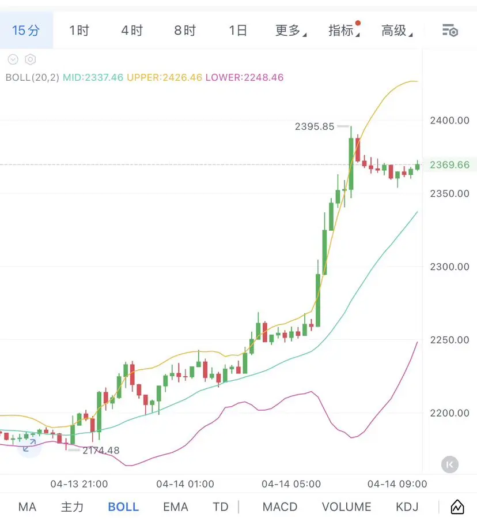Enable the EMA overlay indicator

(x=176, y=507)
